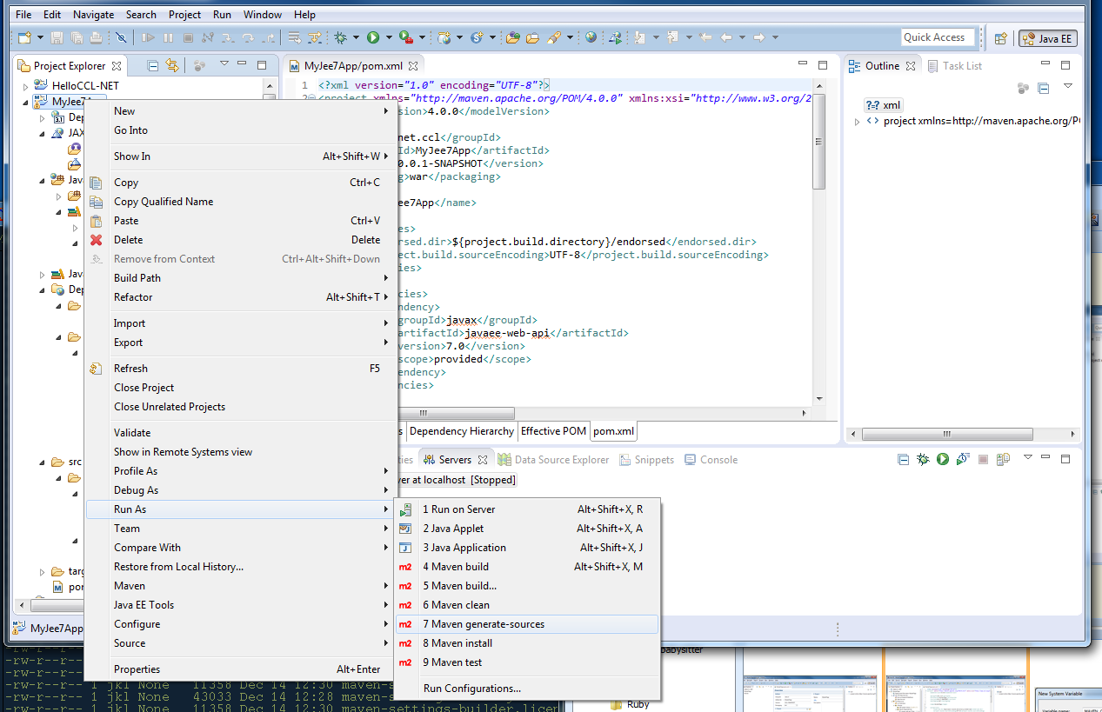1102x712 pixels.
Task: Click the Quick Access search field
Action: [x=937, y=37]
